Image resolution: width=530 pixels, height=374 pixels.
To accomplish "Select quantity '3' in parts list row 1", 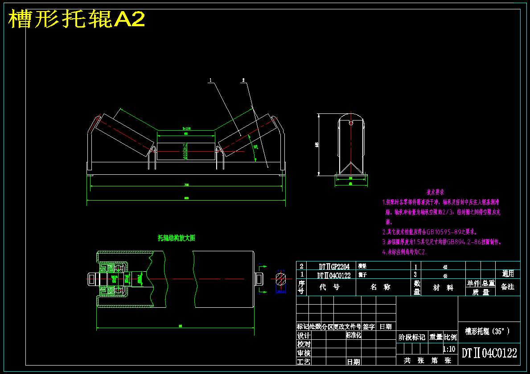I will pyautogui.click(x=415, y=275).
